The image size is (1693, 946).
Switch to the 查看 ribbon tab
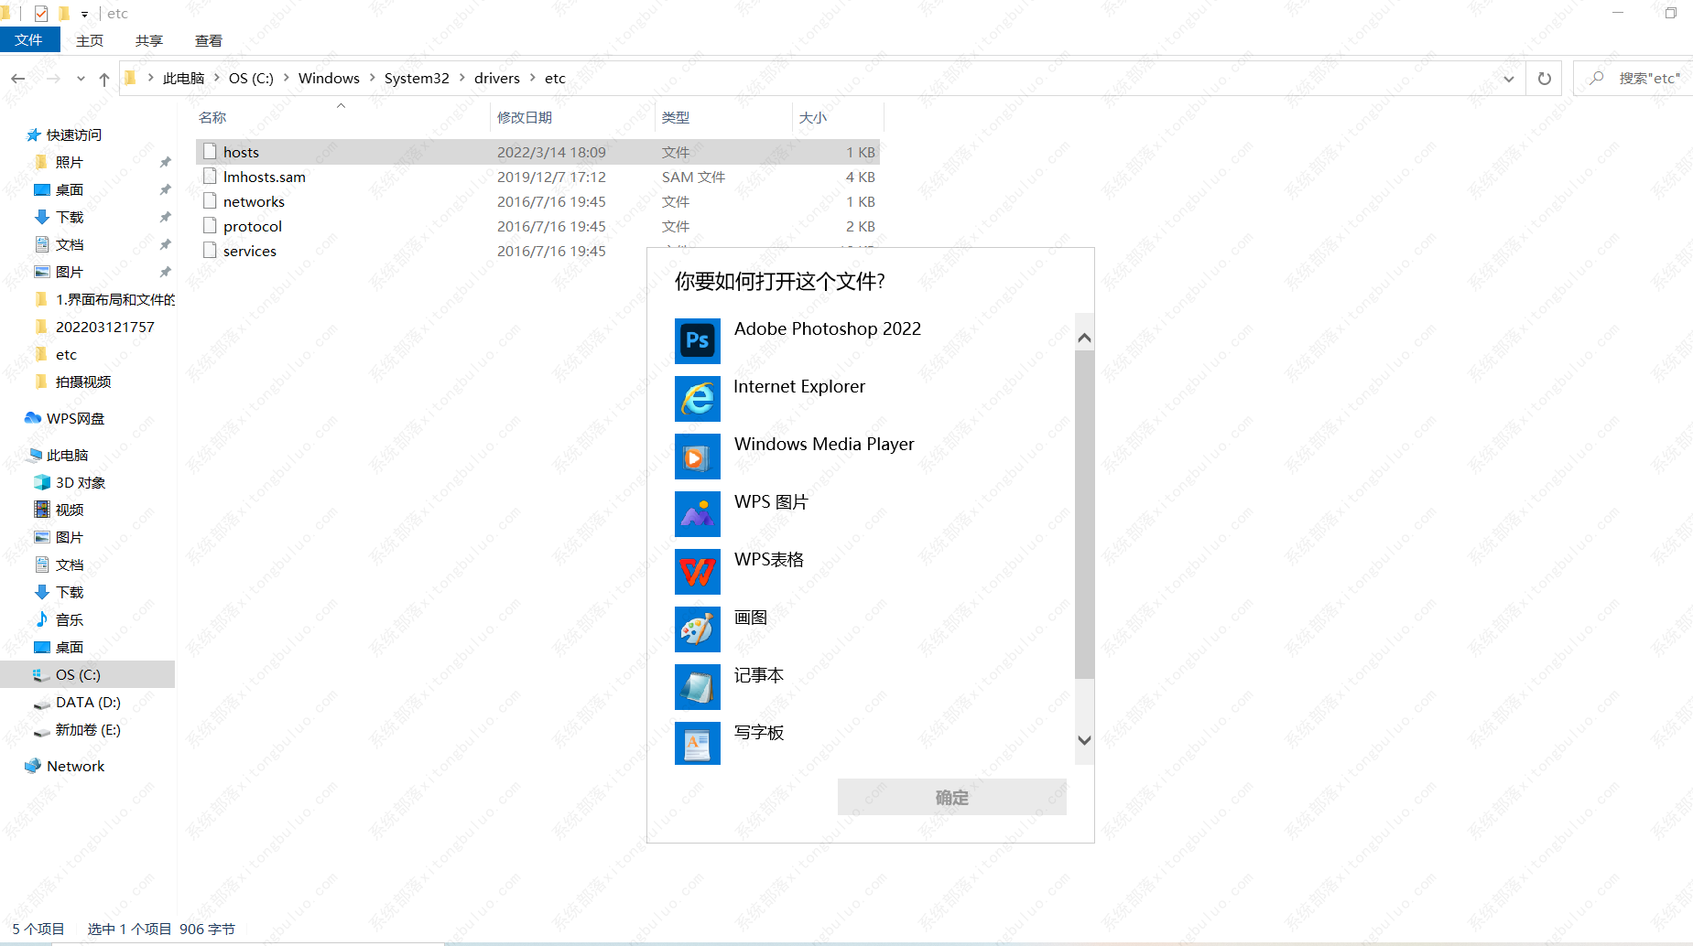point(209,40)
